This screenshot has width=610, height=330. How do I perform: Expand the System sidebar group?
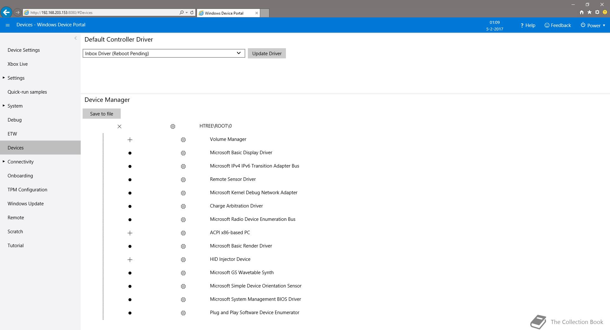tap(4, 106)
